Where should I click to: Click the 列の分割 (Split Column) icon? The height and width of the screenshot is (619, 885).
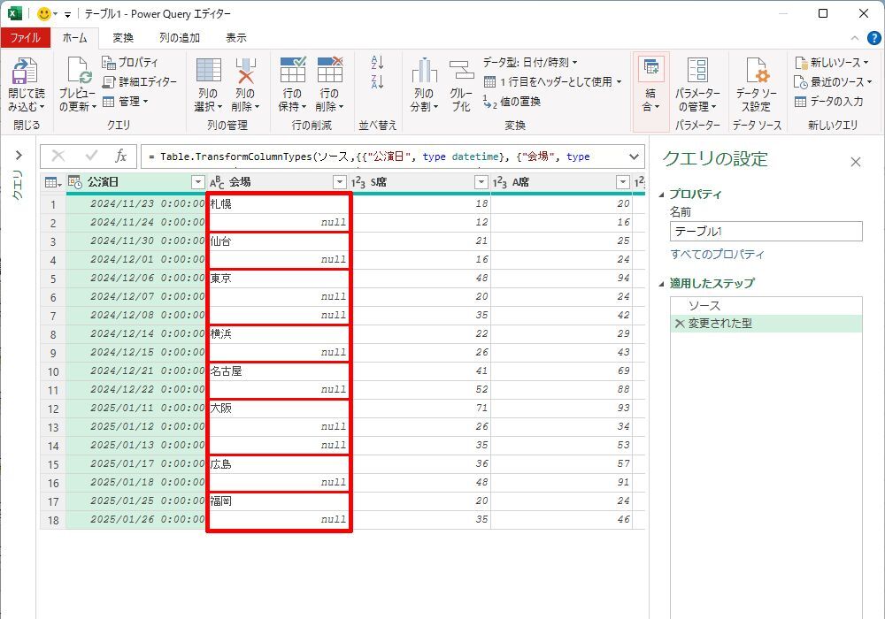pyautogui.click(x=424, y=73)
